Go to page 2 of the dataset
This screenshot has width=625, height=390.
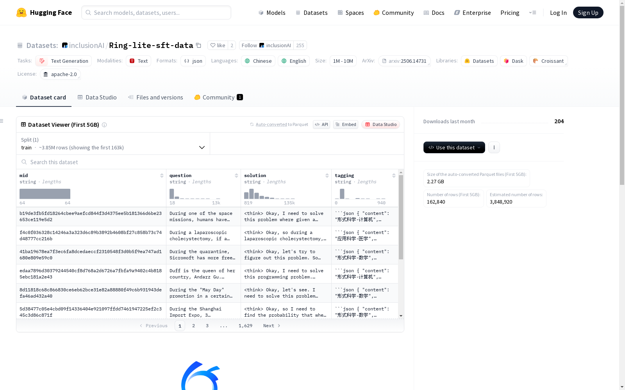pos(193,326)
